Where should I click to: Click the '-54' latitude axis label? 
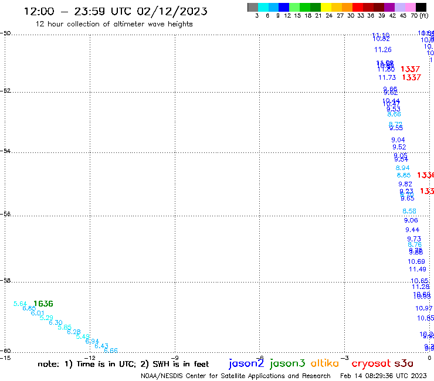[x=5, y=151]
